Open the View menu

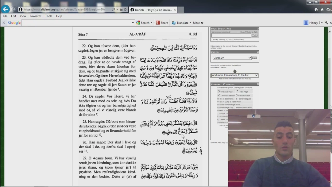23,16
